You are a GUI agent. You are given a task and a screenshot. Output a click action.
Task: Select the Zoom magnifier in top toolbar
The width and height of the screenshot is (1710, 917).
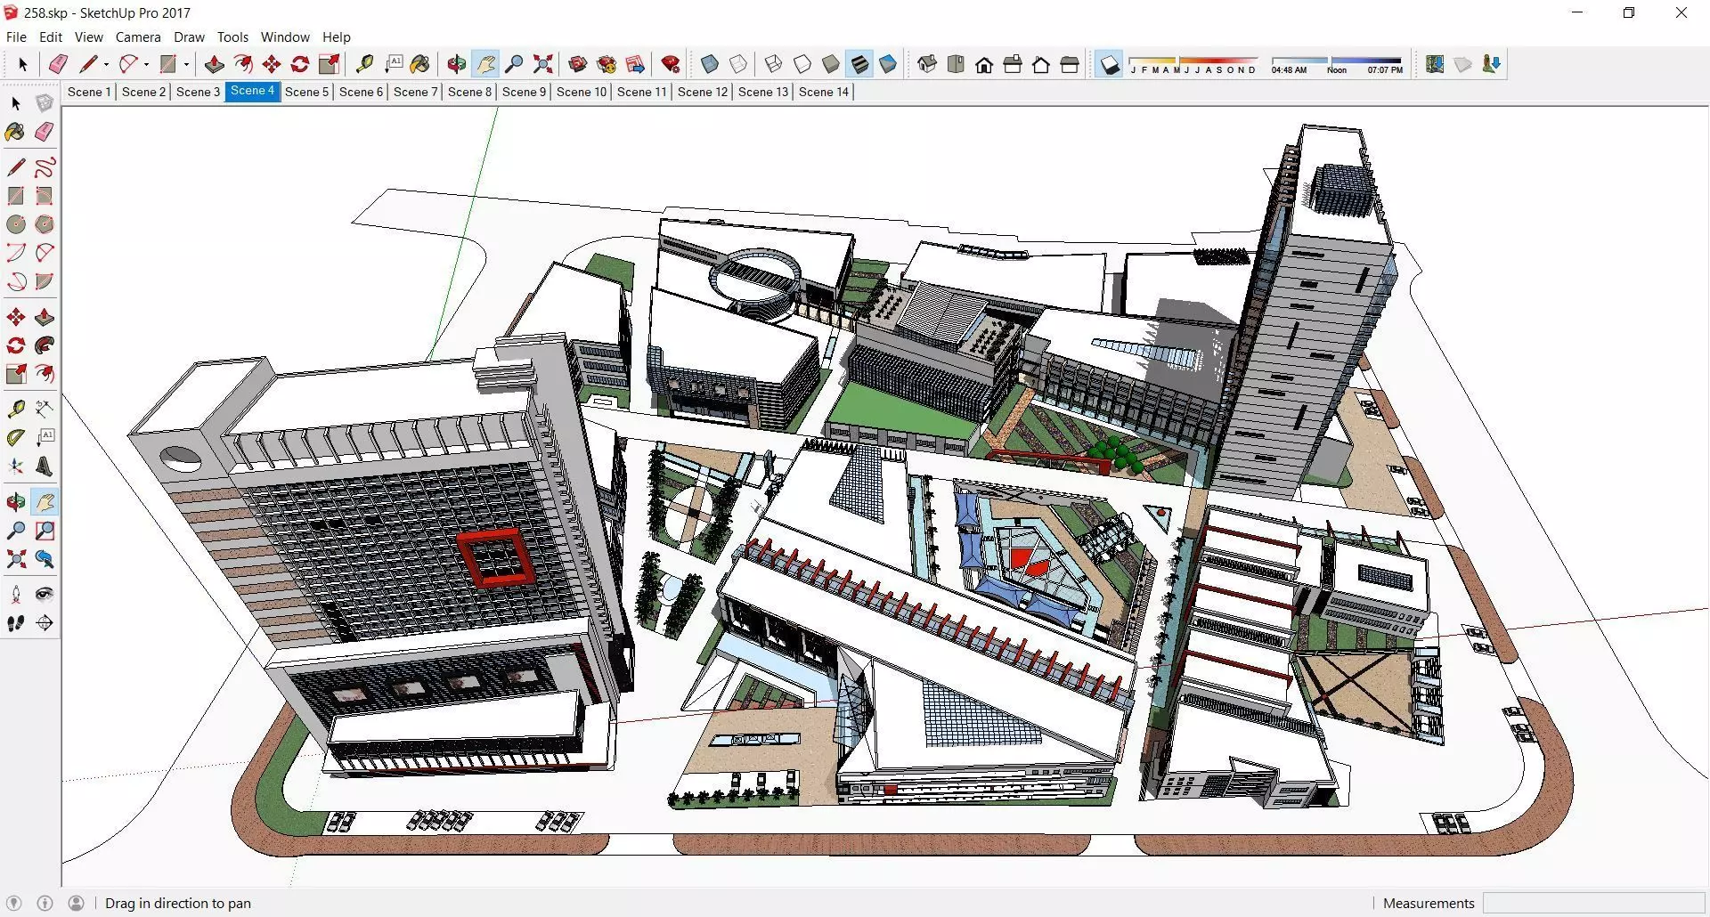coord(514,64)
